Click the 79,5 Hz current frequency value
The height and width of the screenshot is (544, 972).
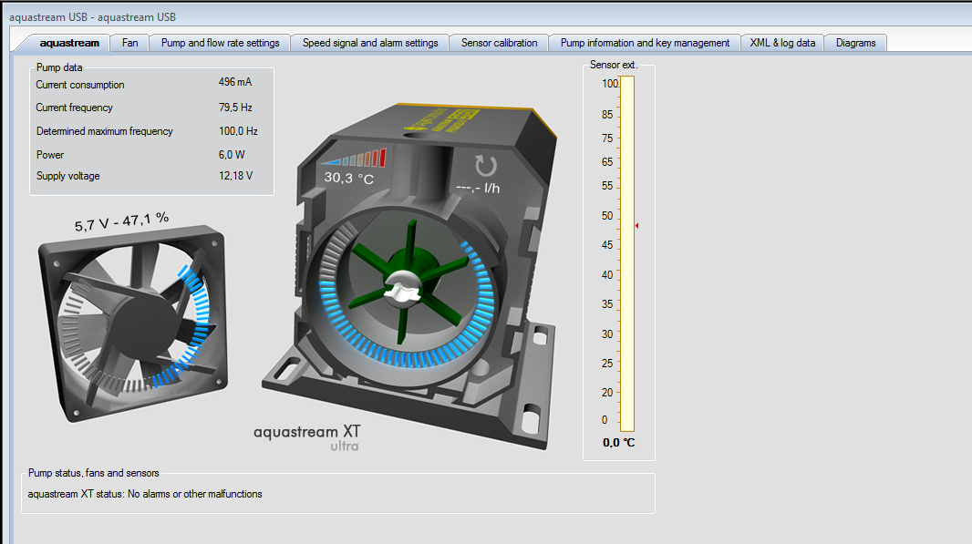(x=235, y=108)
